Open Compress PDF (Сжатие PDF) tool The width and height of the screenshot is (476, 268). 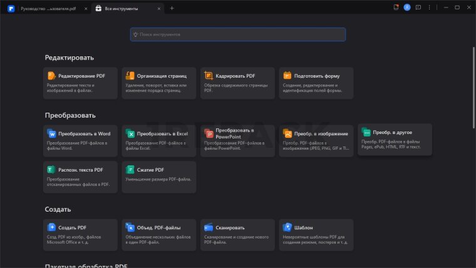[159, 177]
